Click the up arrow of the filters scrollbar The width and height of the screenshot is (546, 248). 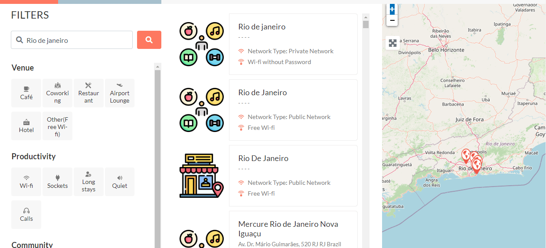tap(157, 66)
